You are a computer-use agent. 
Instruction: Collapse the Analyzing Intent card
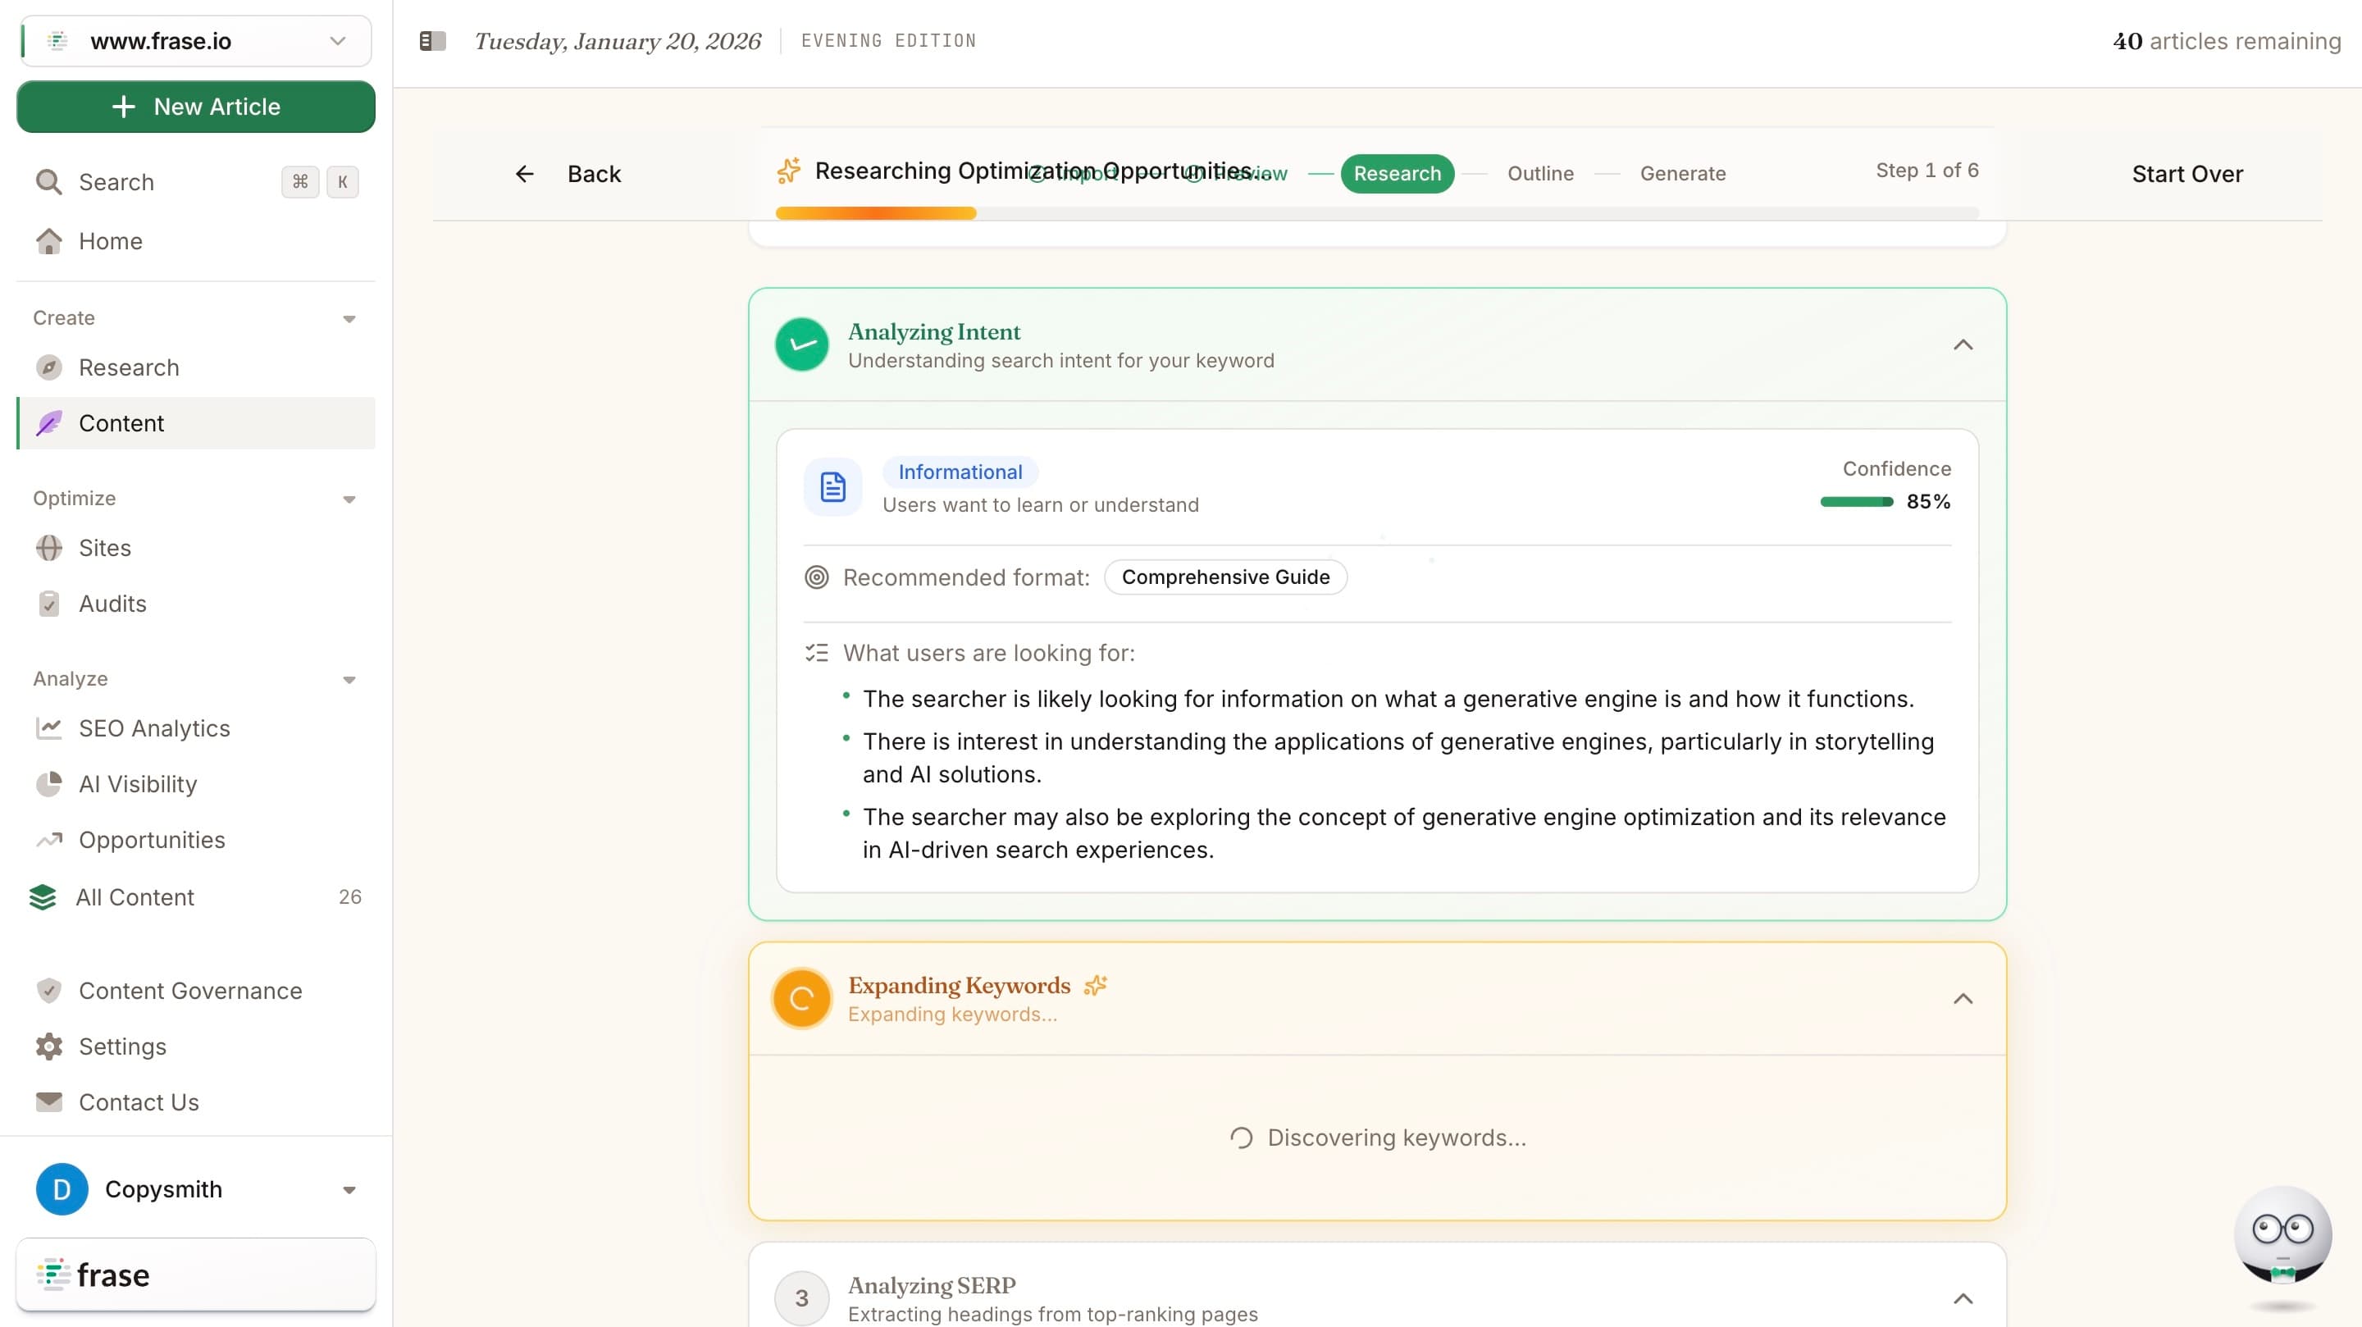[1963, 344]
